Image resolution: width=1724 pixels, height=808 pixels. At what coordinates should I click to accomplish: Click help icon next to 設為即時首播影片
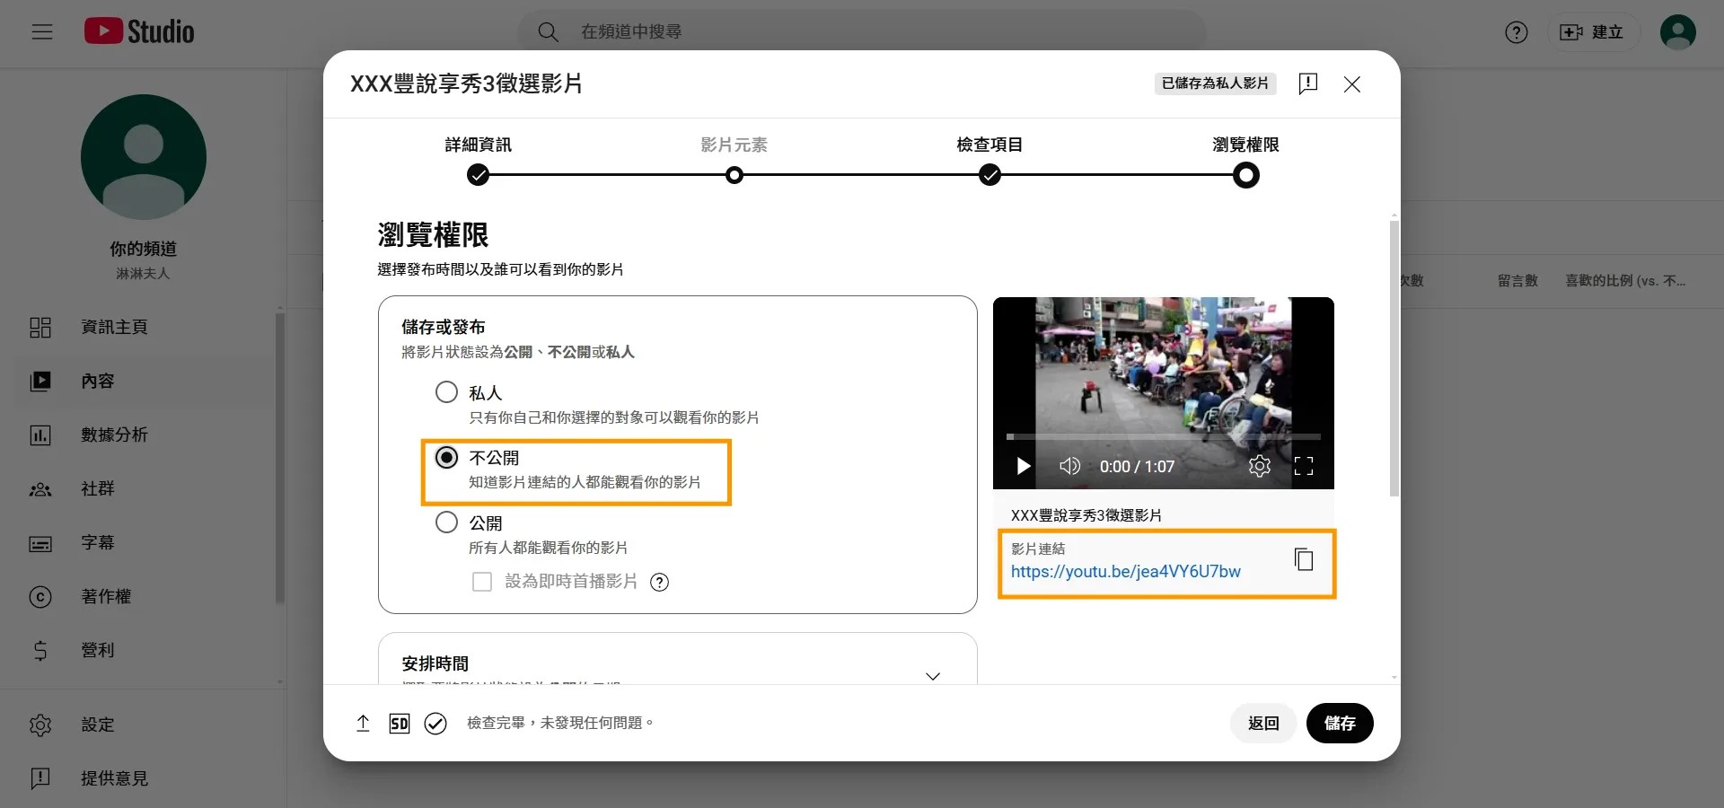pos(659,582)
